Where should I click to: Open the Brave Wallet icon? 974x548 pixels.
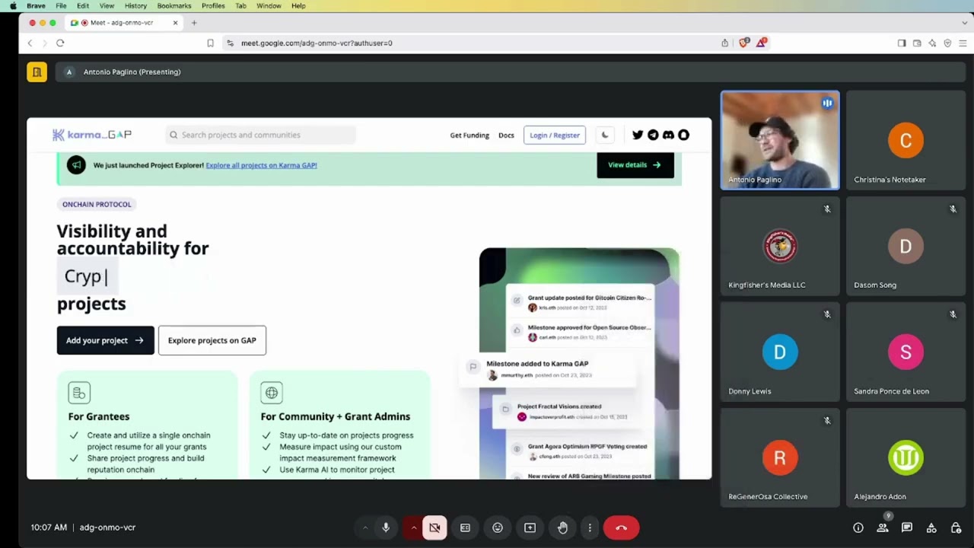pyautogui.click(x=917, y=43)
